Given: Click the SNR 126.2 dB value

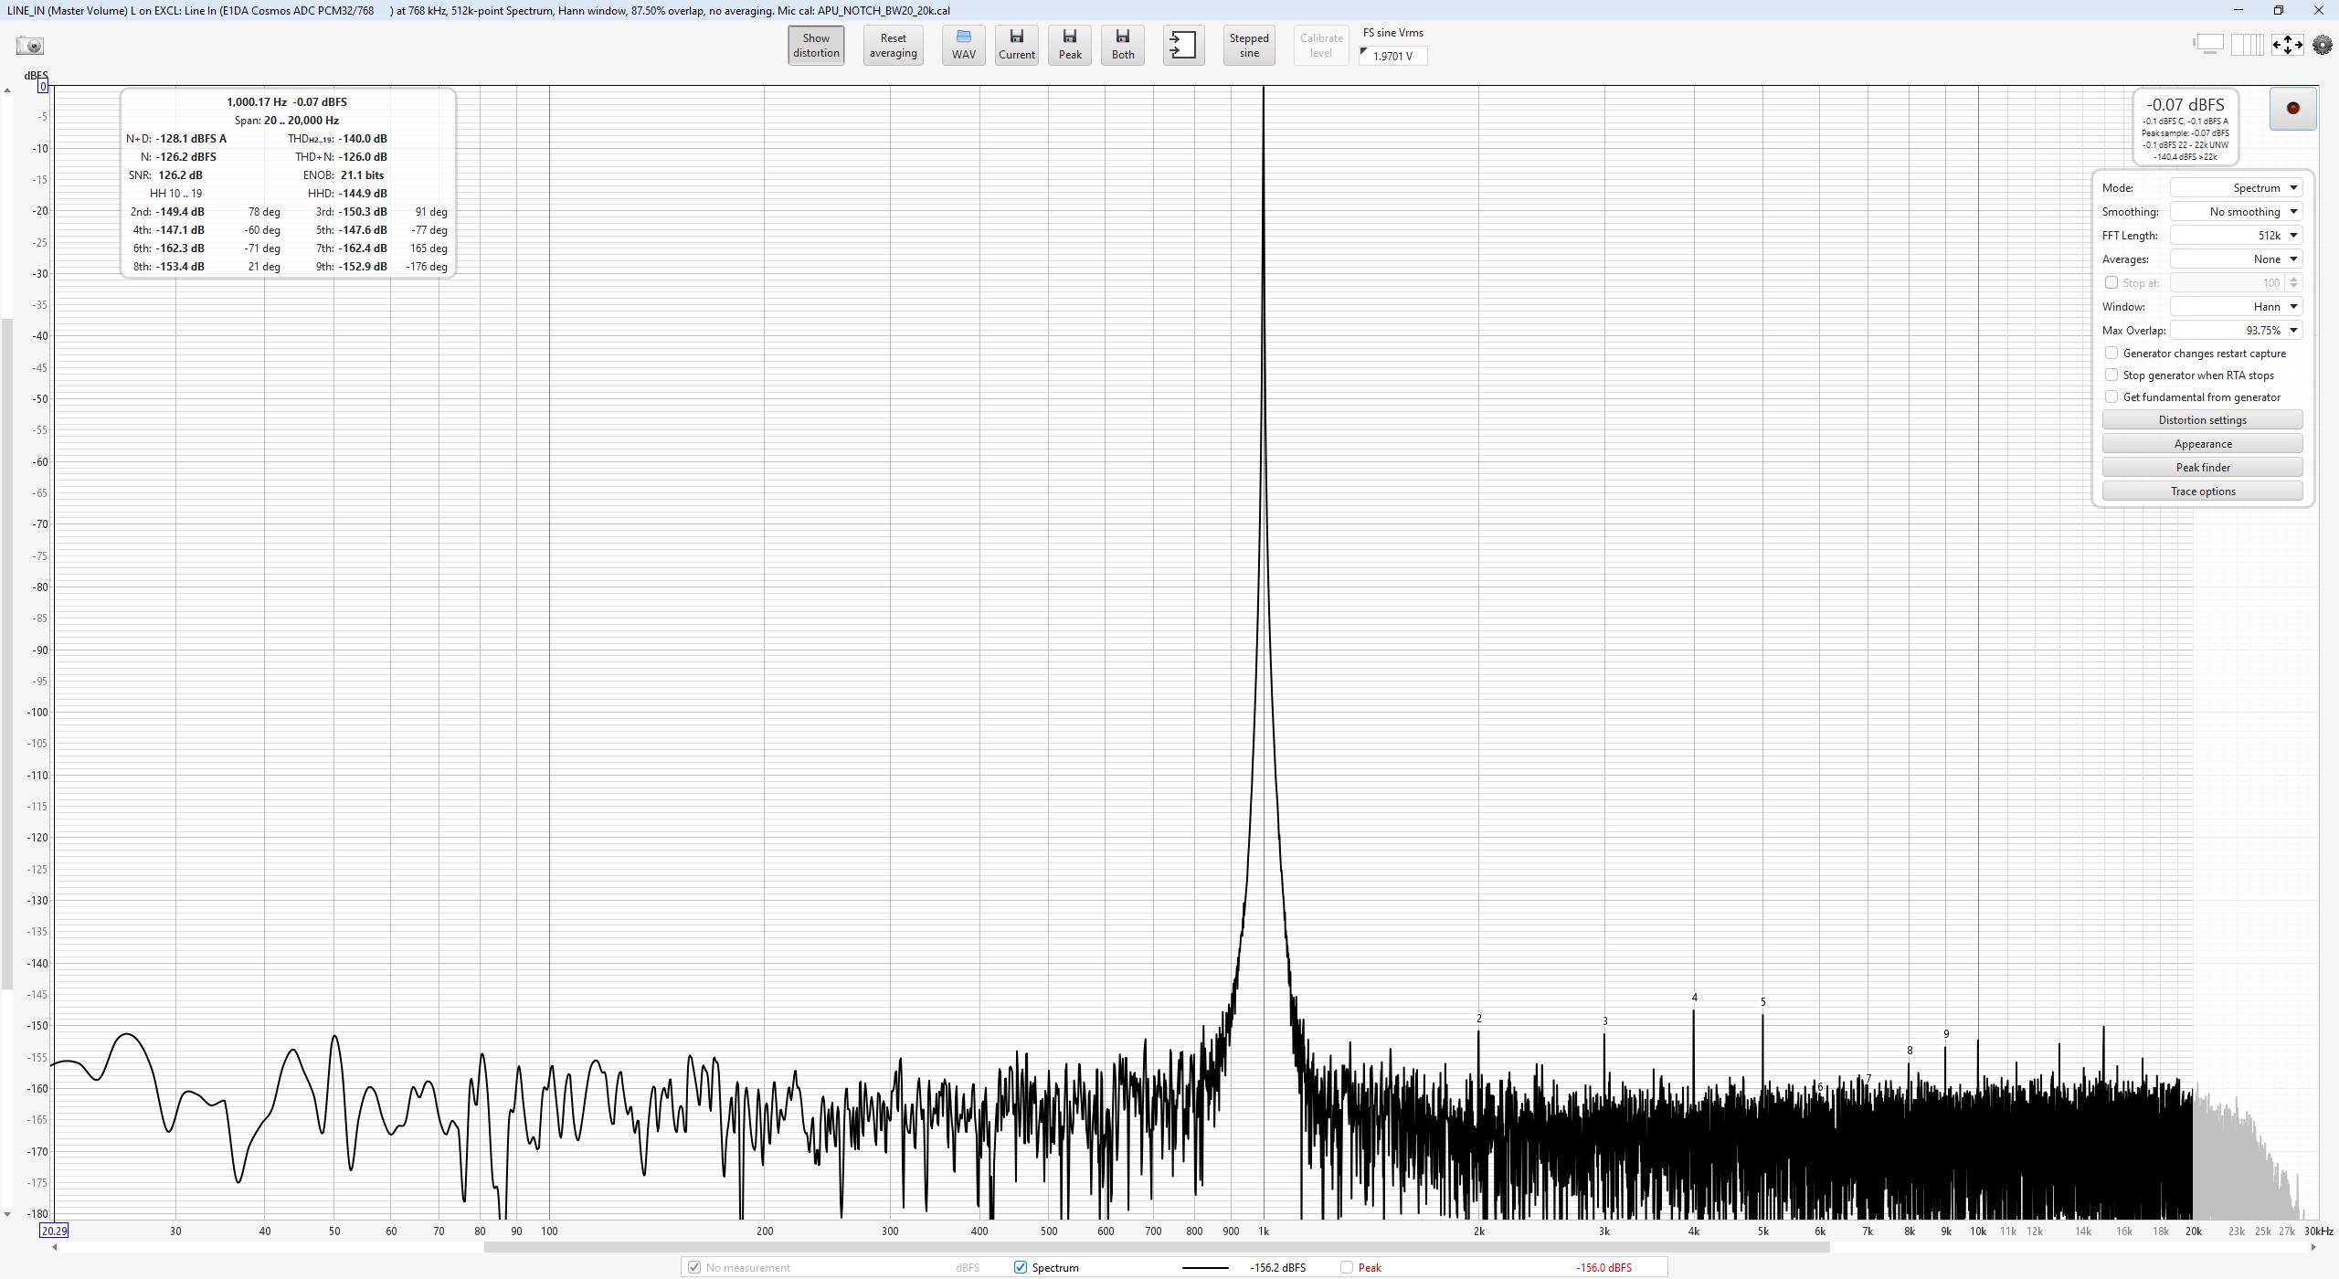Looking at the screenshot, I should tap(180, 175).
